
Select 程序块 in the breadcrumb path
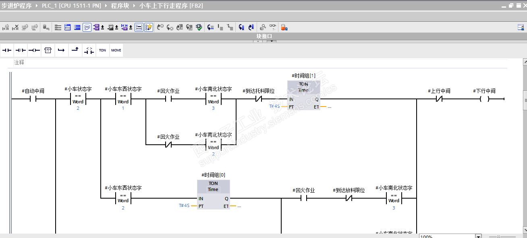[120, 6]
